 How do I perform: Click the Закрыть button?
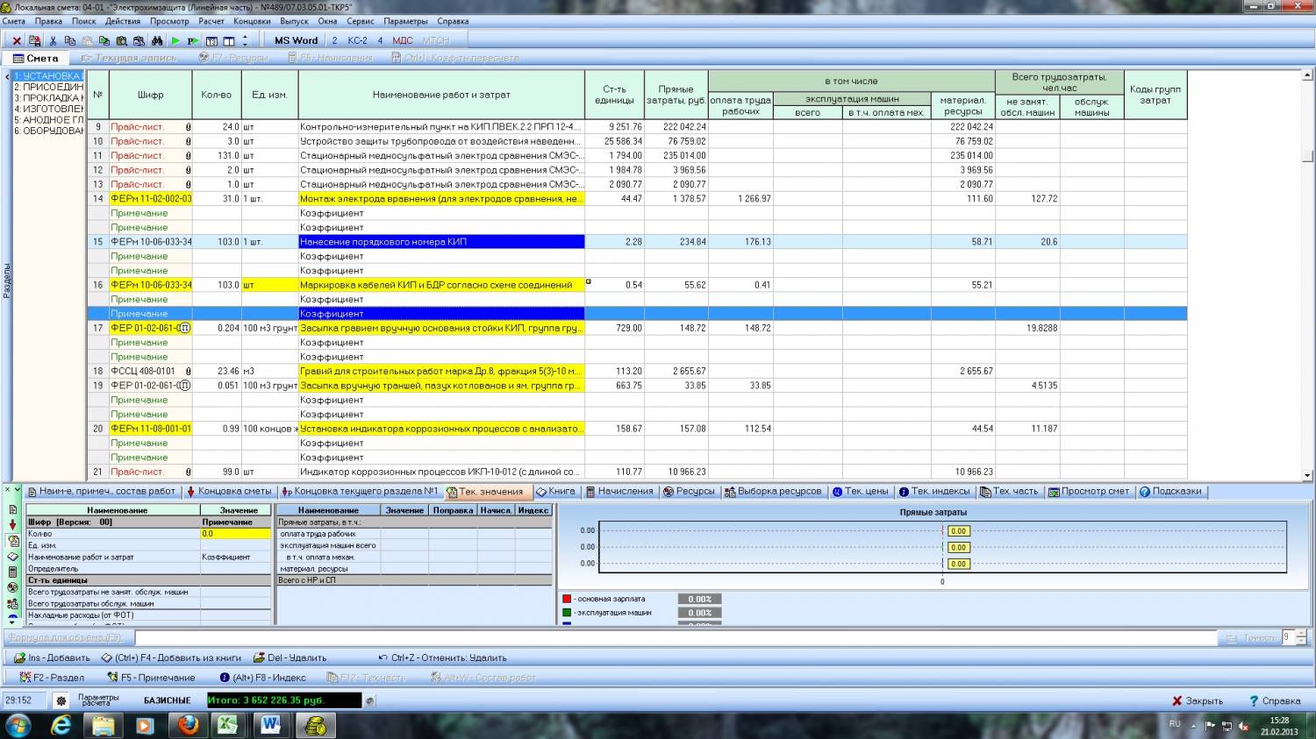[x=1197, y=700]
